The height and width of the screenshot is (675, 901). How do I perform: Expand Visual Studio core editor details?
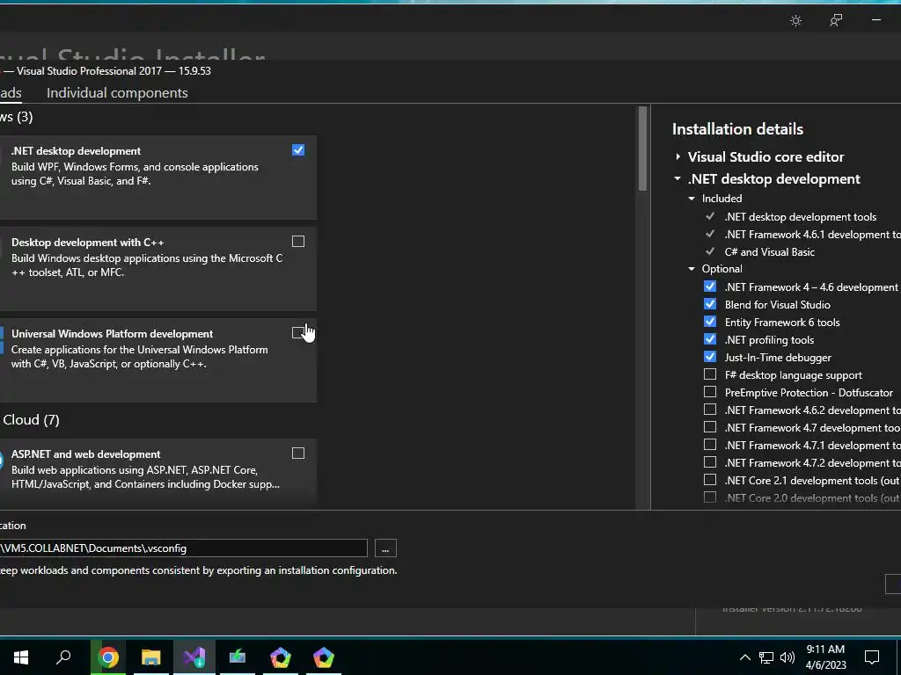(x=678, y=156)
